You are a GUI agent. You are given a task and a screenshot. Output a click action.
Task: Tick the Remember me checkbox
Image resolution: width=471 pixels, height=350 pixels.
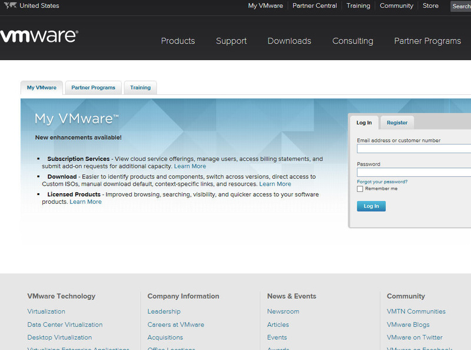click(360, 189)
